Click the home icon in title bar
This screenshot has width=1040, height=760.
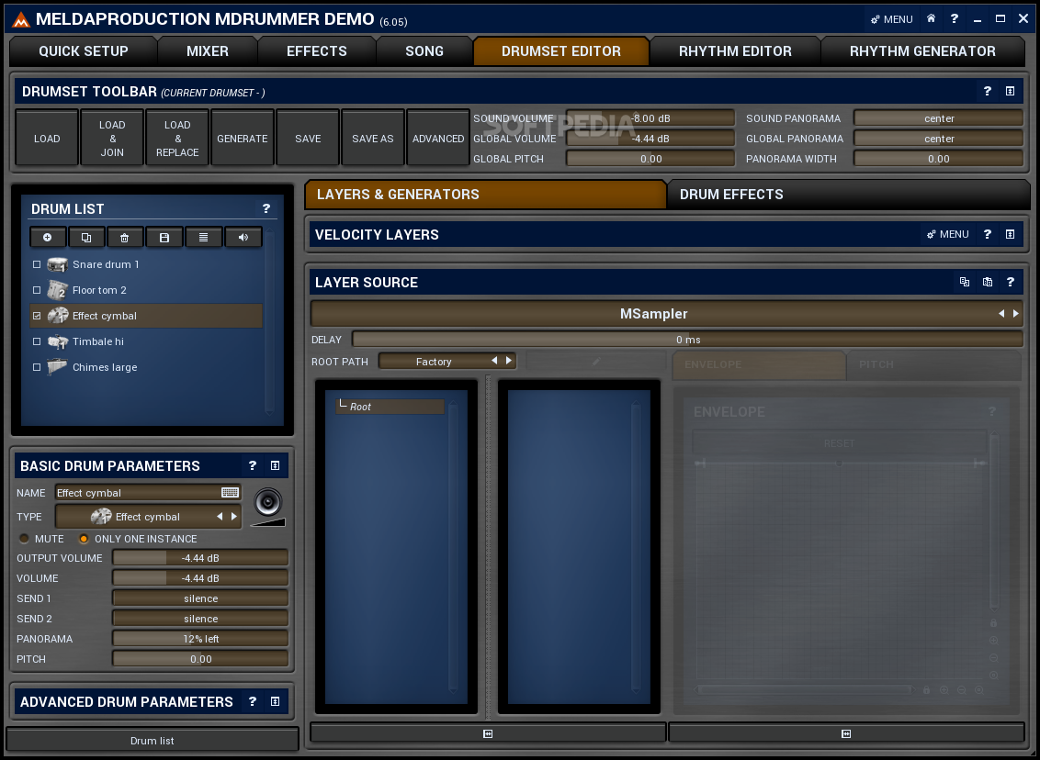coord(932,18)
